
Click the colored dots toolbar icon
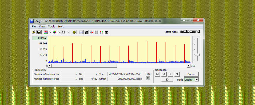[101, 32]
